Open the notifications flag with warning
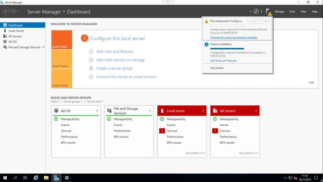The height and width of the screenshot is (182, 323). coord(268,12)
